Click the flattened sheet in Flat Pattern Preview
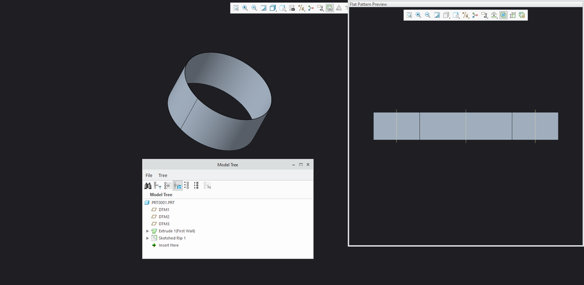This screenshot has width=584, height=285. point(442,126)
